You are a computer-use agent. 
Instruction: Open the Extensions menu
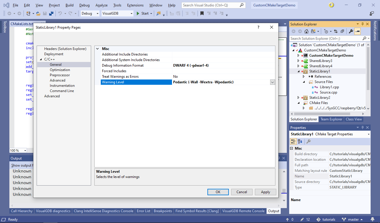pos(135,5)
